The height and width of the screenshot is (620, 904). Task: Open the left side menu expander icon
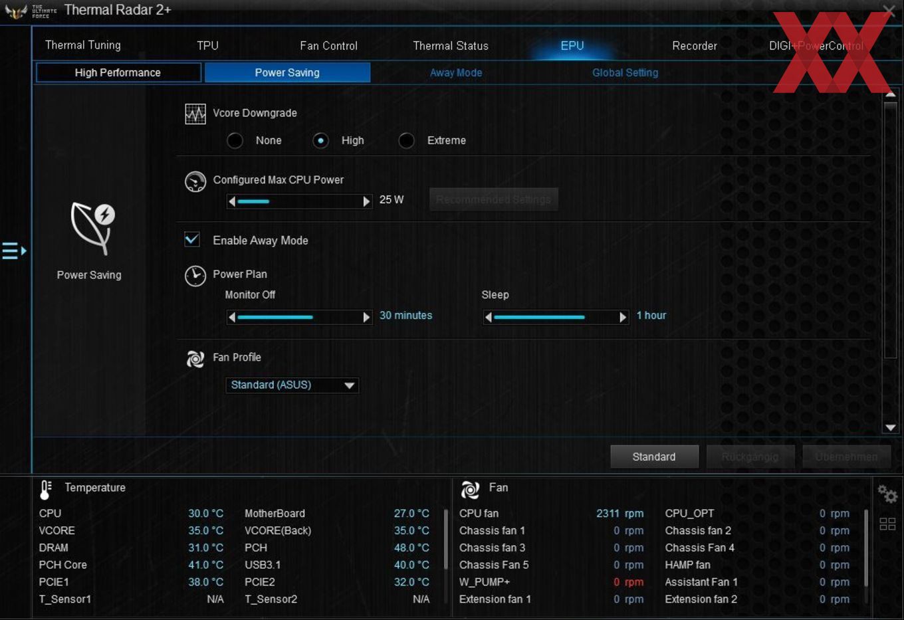[14, 251]
